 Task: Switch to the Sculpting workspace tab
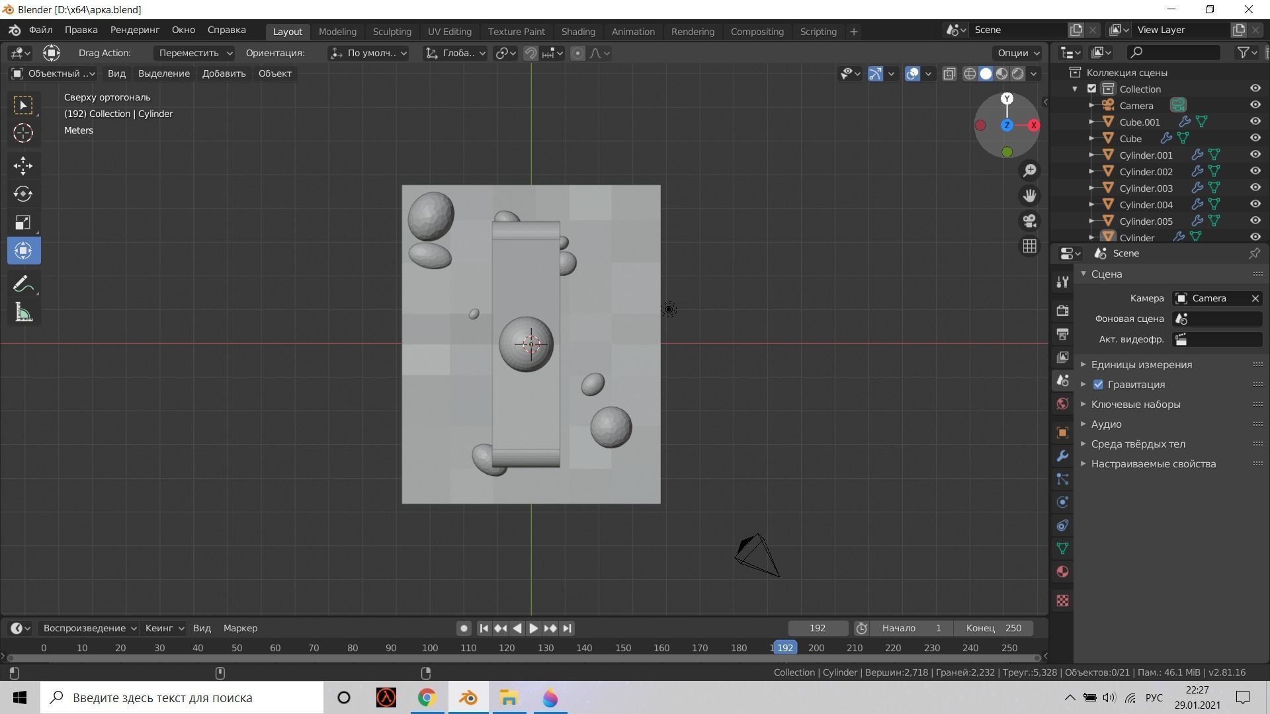pyautogui.click(x=392, y=32)
